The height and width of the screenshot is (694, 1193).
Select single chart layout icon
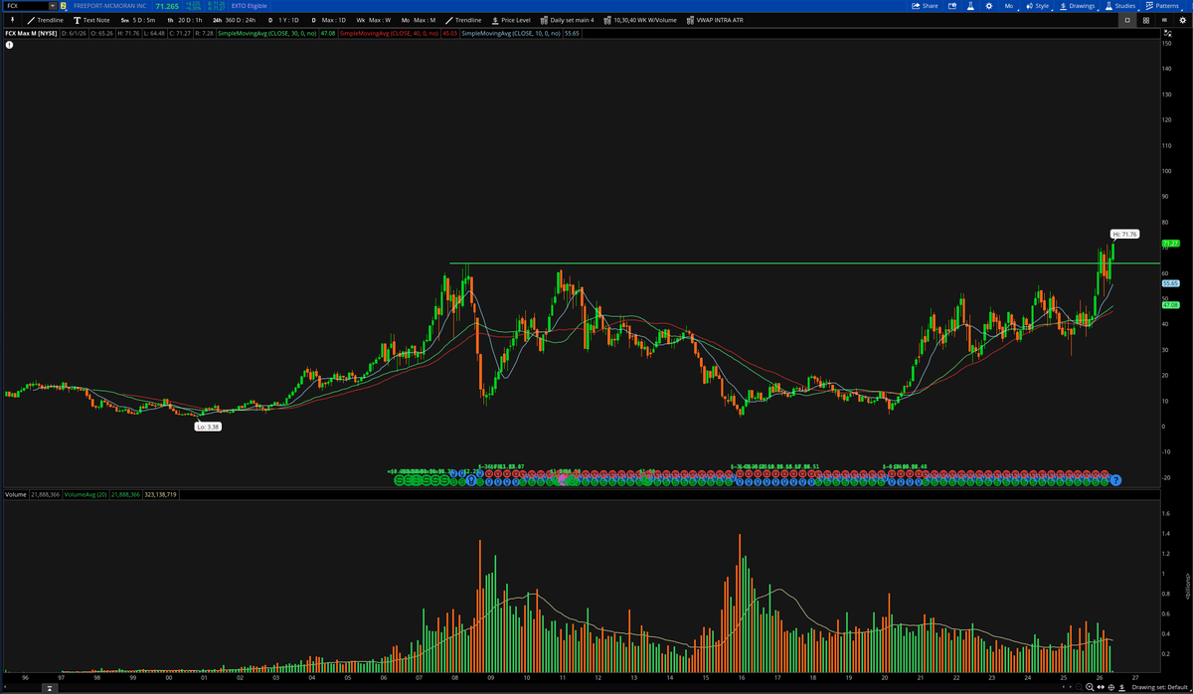1127,20
